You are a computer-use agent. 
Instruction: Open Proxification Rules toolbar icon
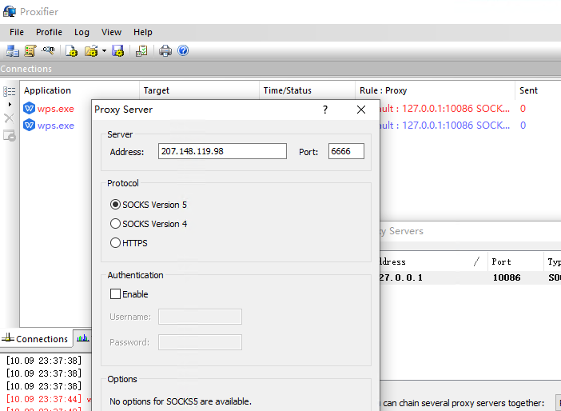tap(30, 51)
